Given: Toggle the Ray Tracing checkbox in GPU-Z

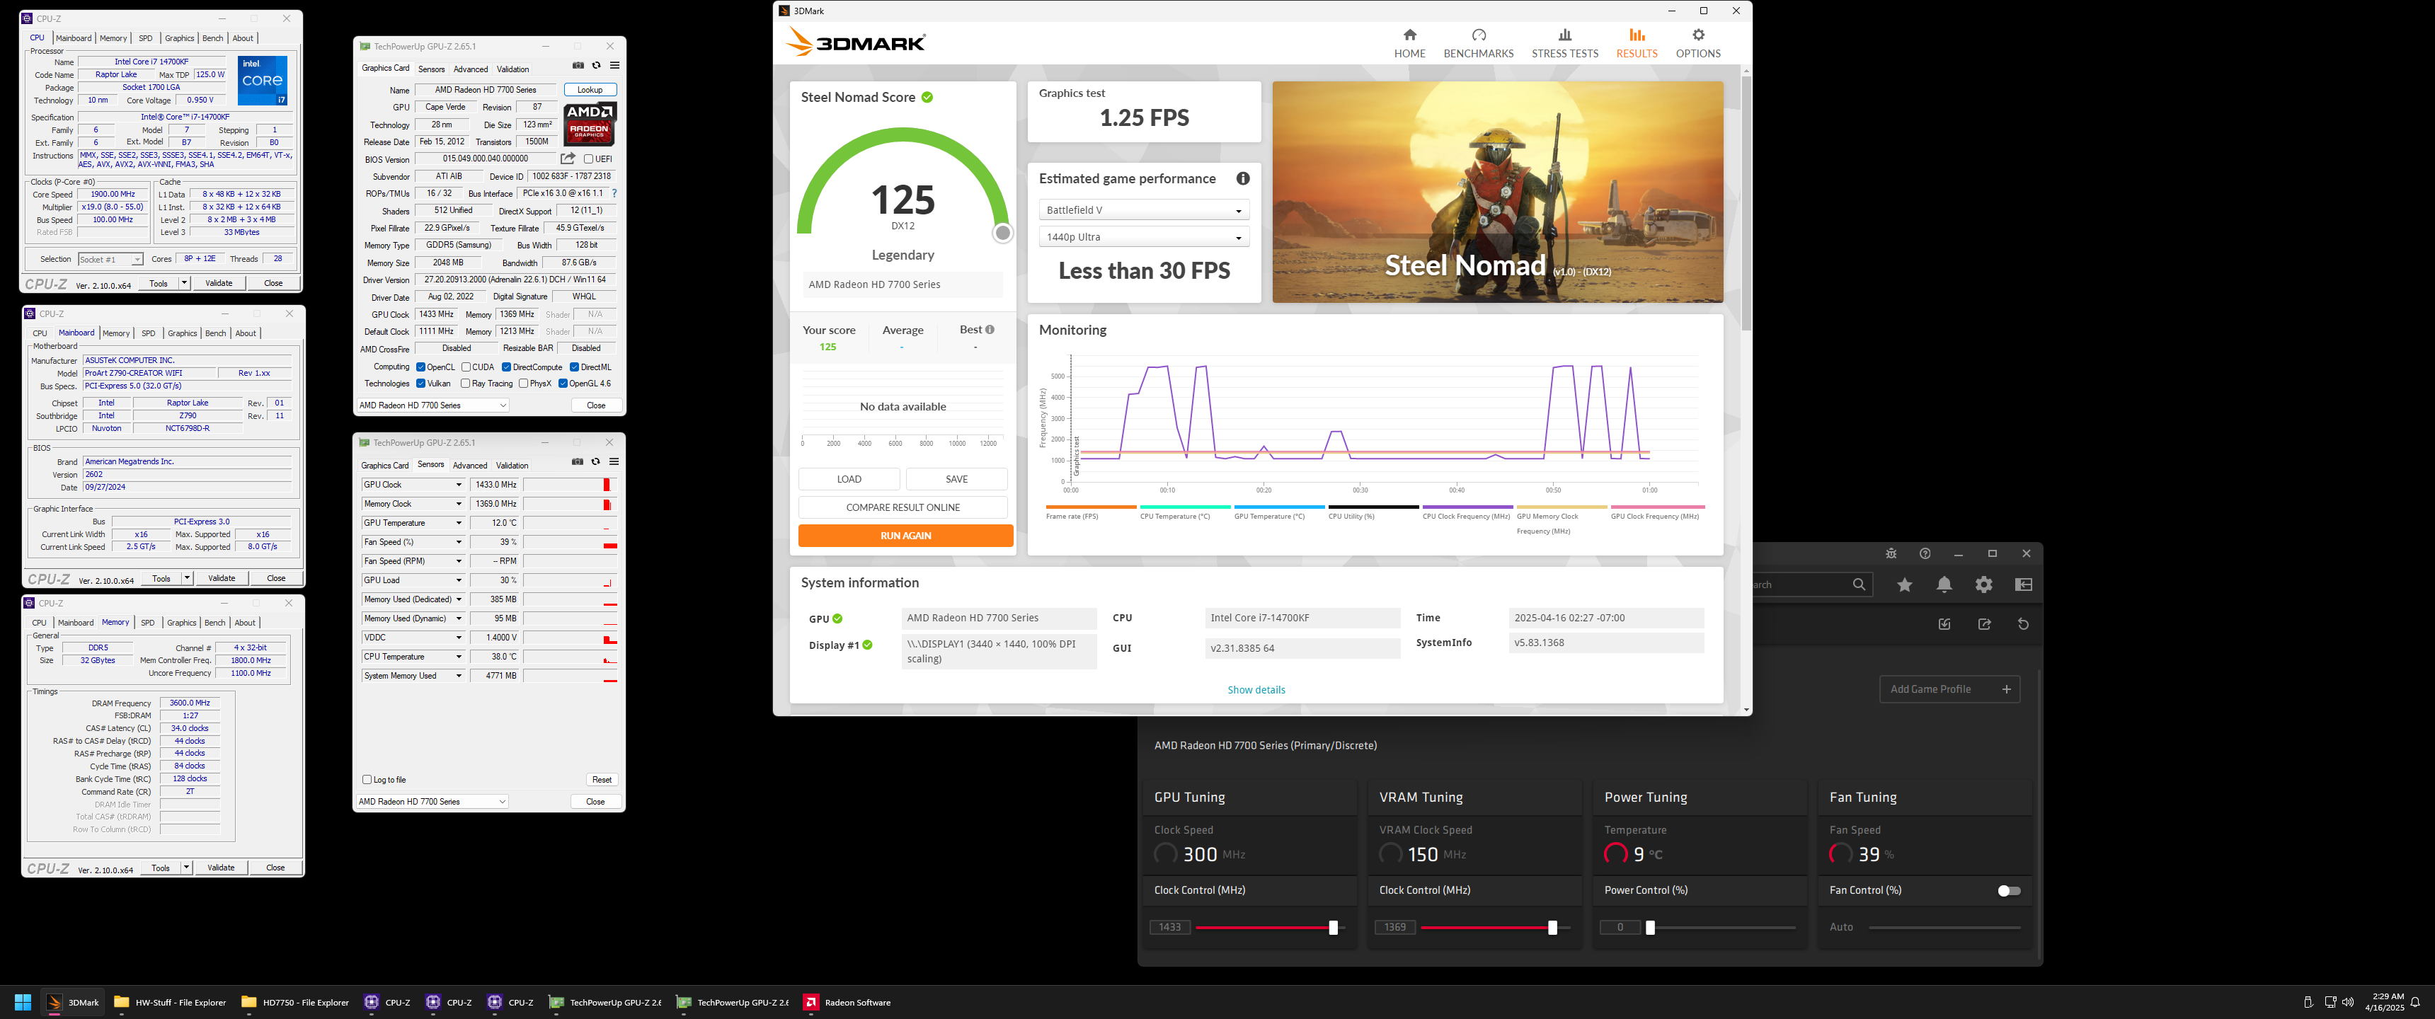Looking at the screenshot, I should click(x=465, y=383).
